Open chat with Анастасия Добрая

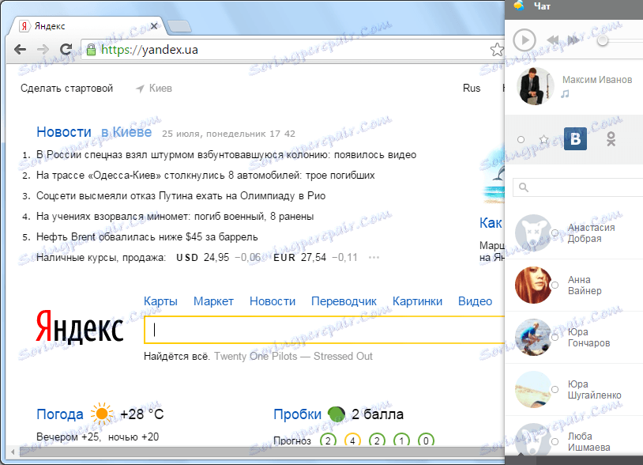[x=573, y=233]
